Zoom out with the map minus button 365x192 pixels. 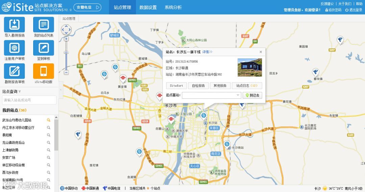click(x=66, y=72)
